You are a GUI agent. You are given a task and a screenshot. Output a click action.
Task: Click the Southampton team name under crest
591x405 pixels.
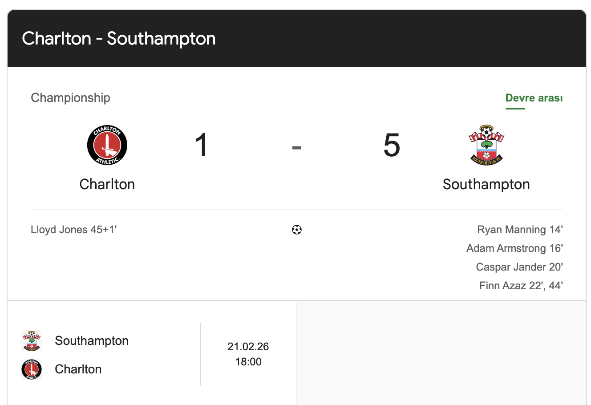click(x=486, y=184)
